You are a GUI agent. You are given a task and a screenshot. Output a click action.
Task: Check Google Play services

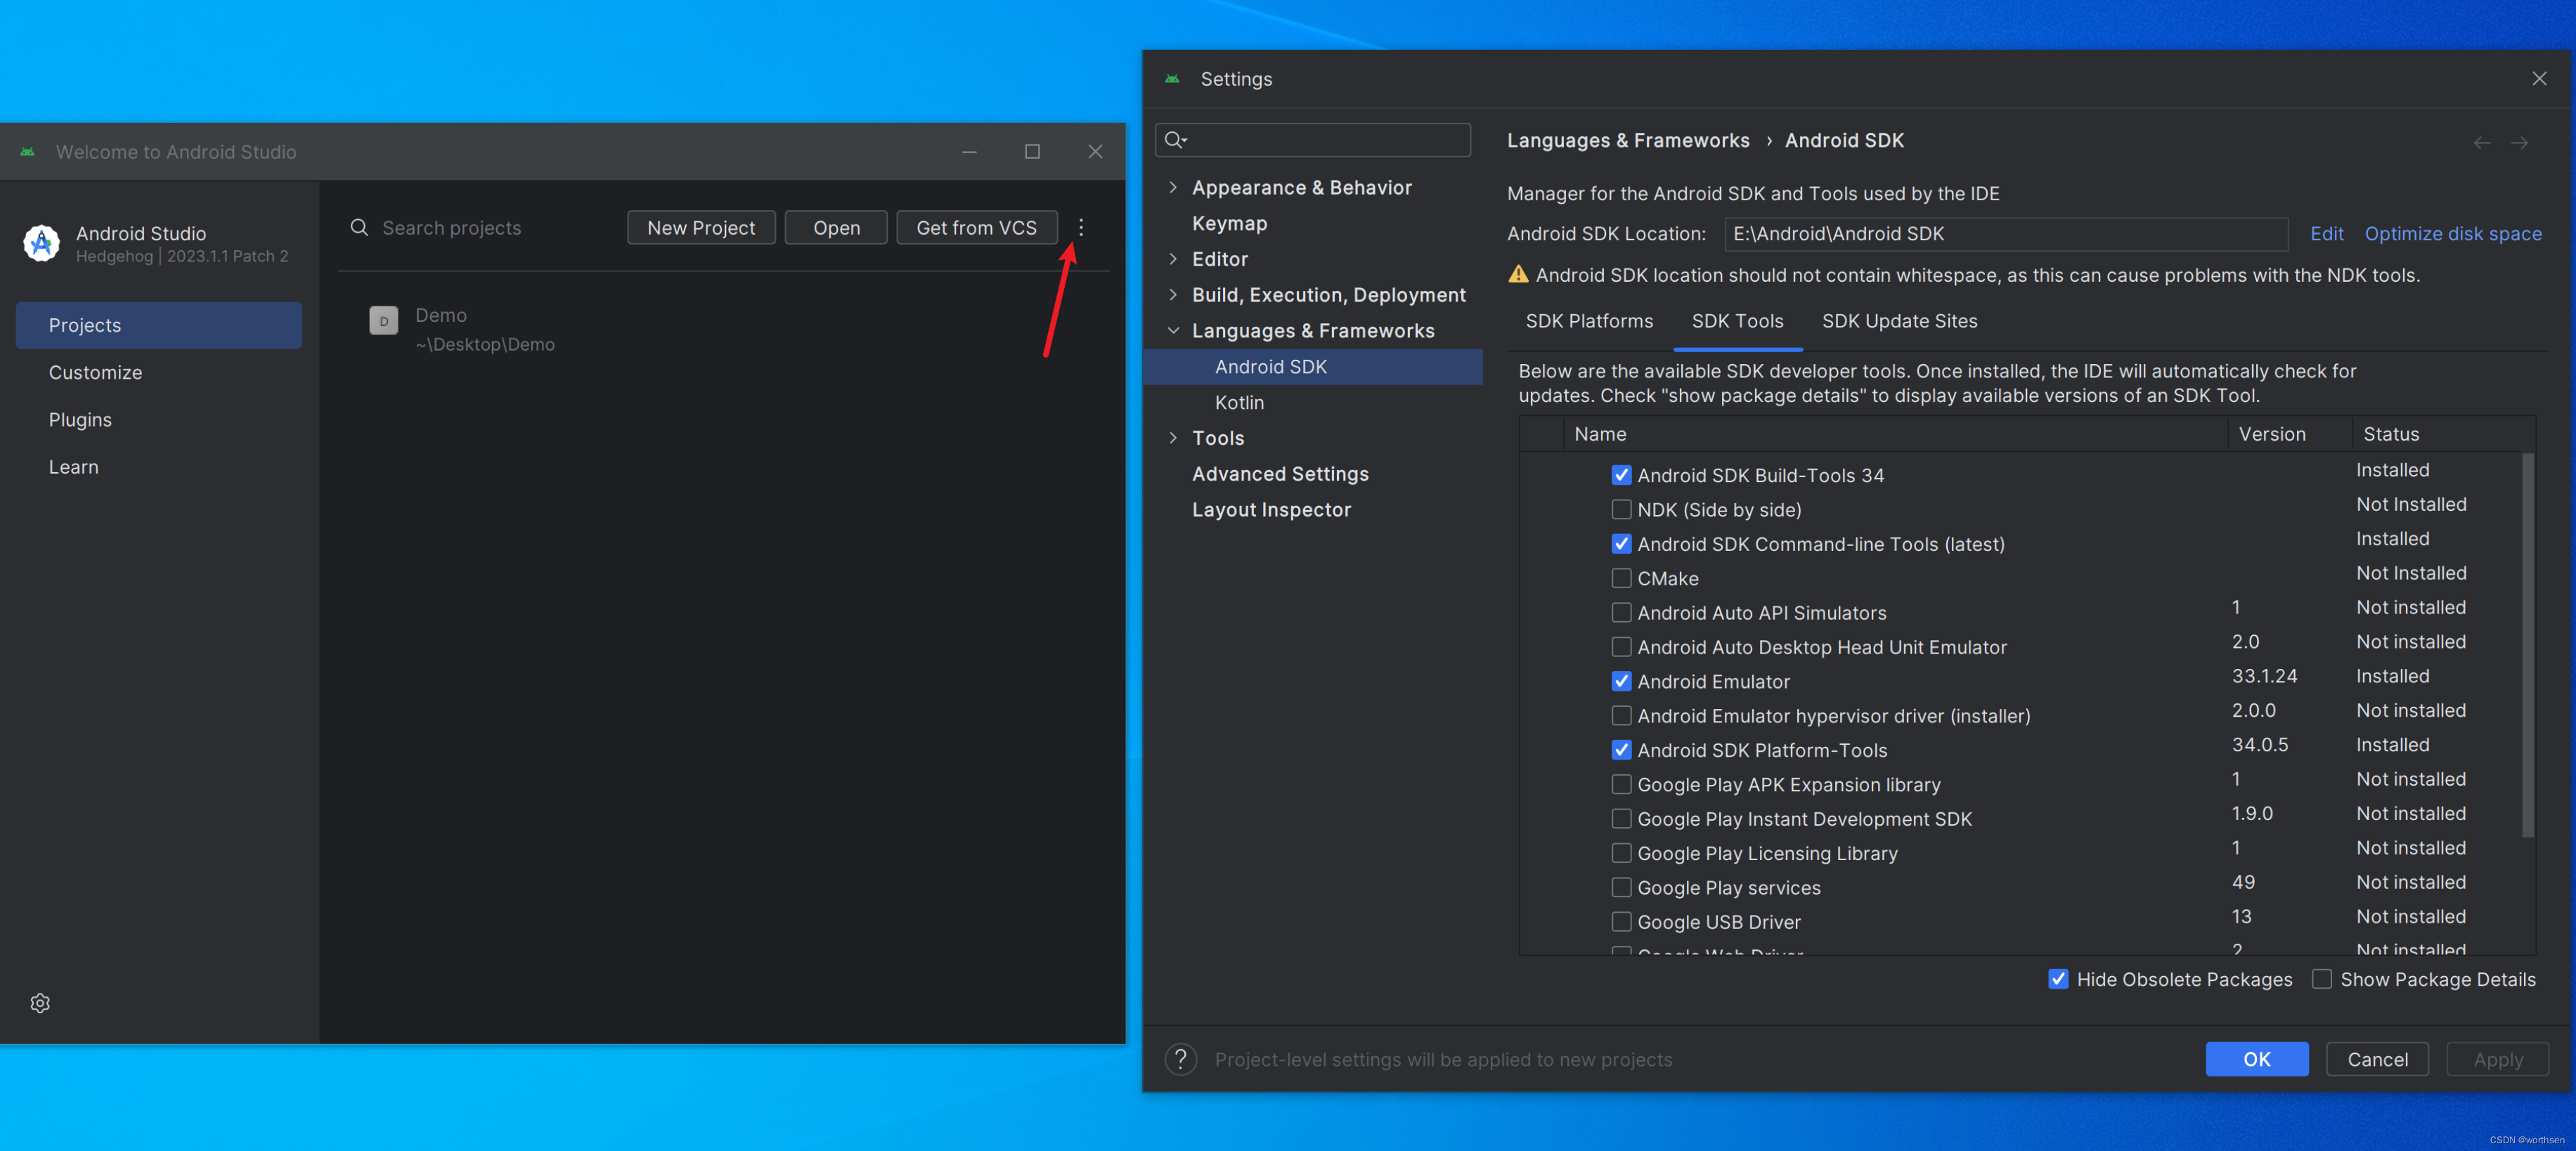(1621, 887)
